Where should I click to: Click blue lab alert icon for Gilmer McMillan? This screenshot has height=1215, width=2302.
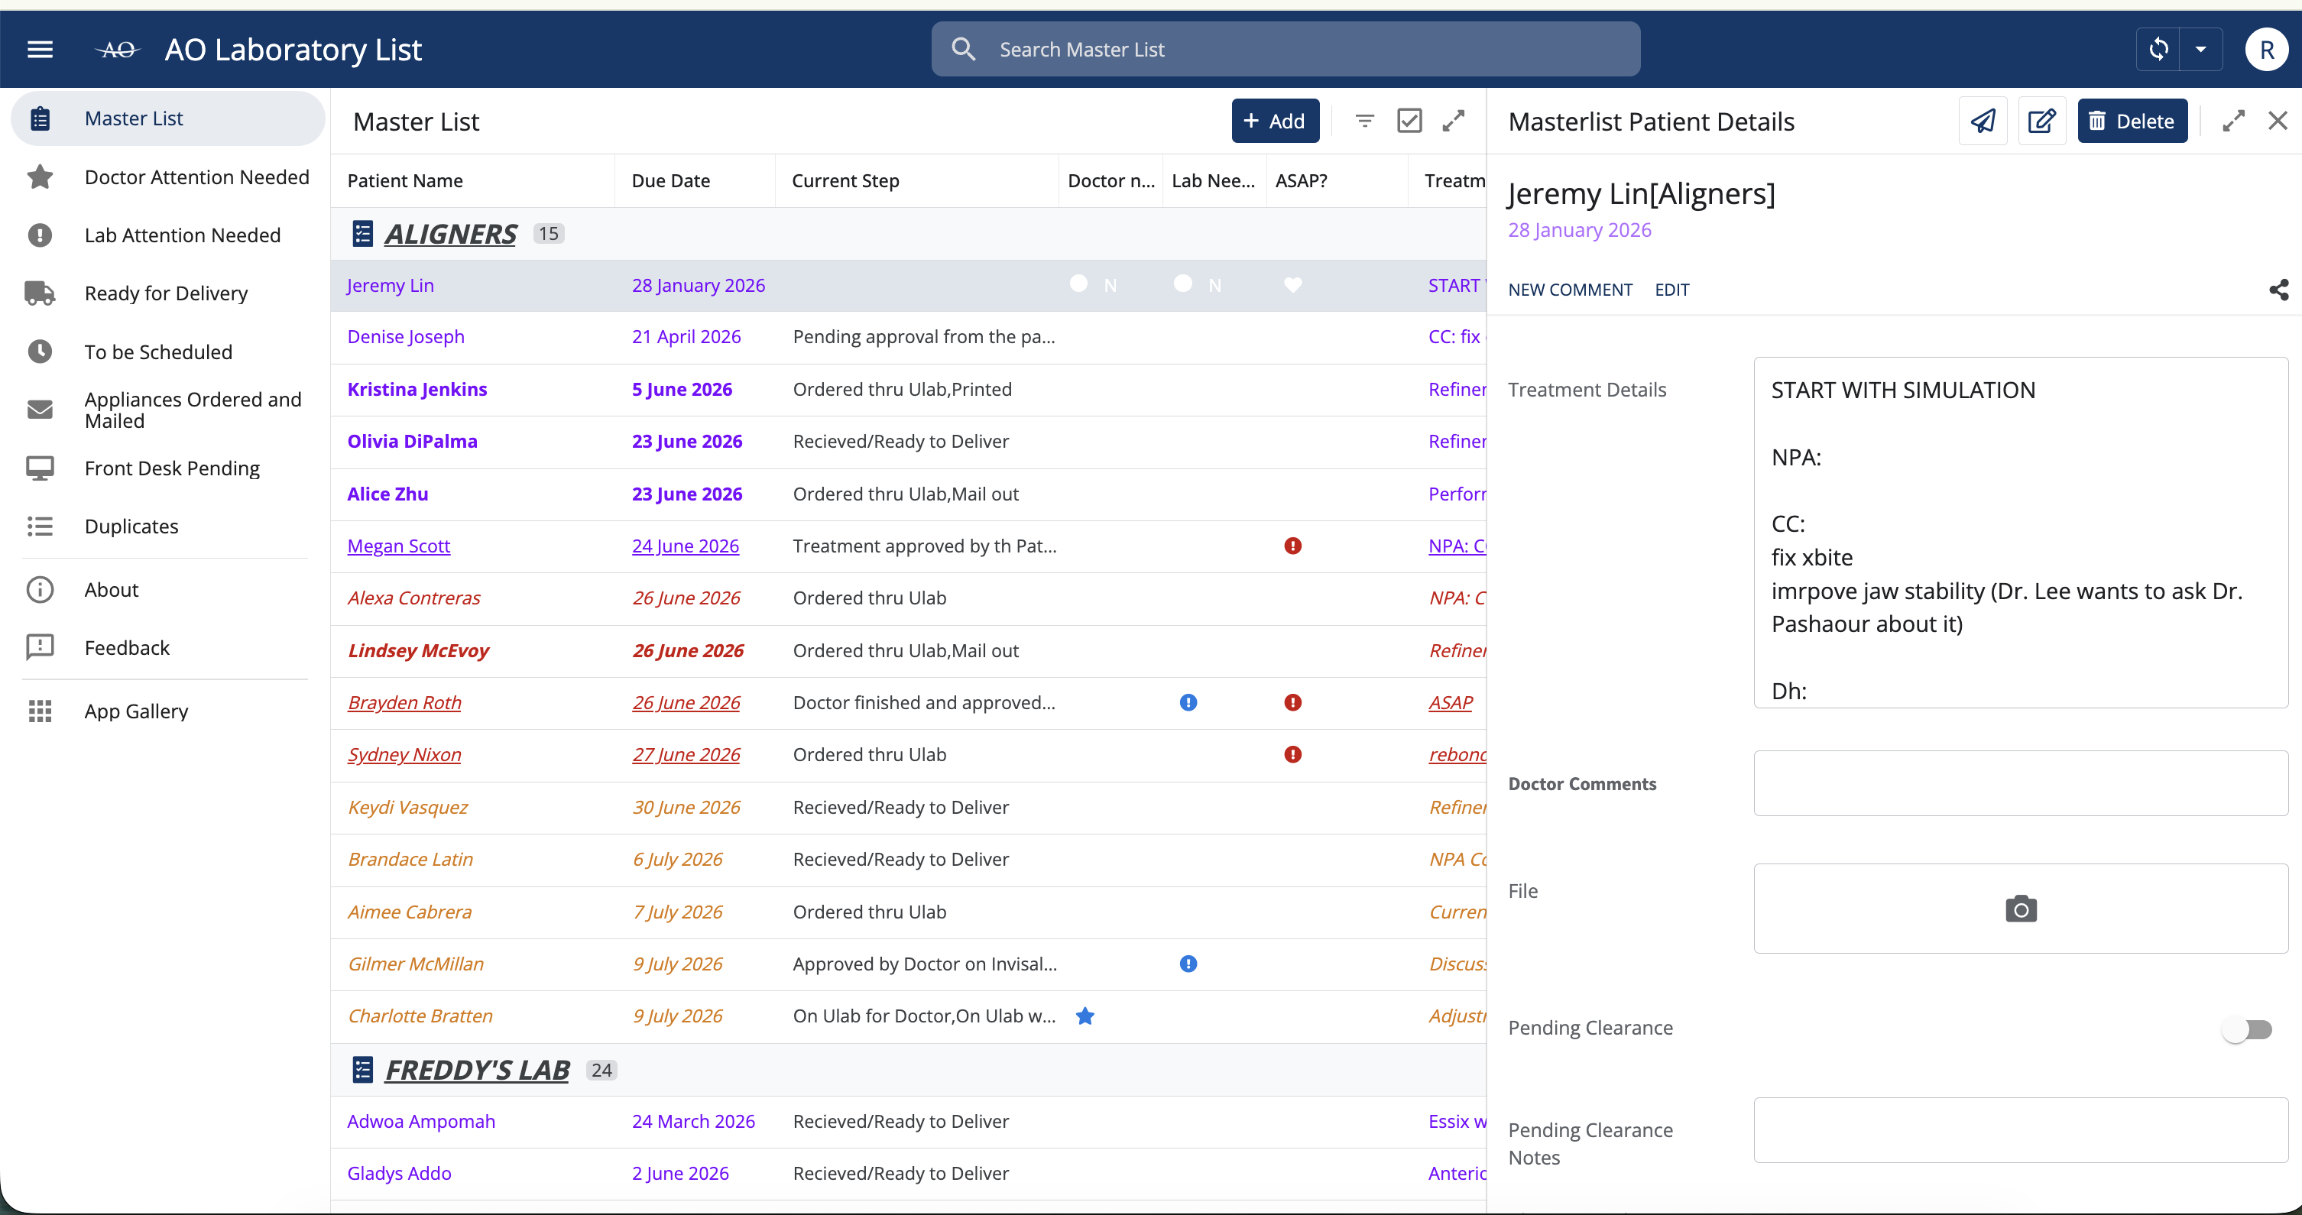tap(1188, 963)
